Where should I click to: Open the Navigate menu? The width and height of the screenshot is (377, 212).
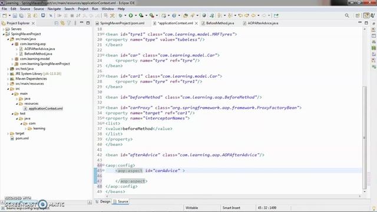(x=54, y=9)
